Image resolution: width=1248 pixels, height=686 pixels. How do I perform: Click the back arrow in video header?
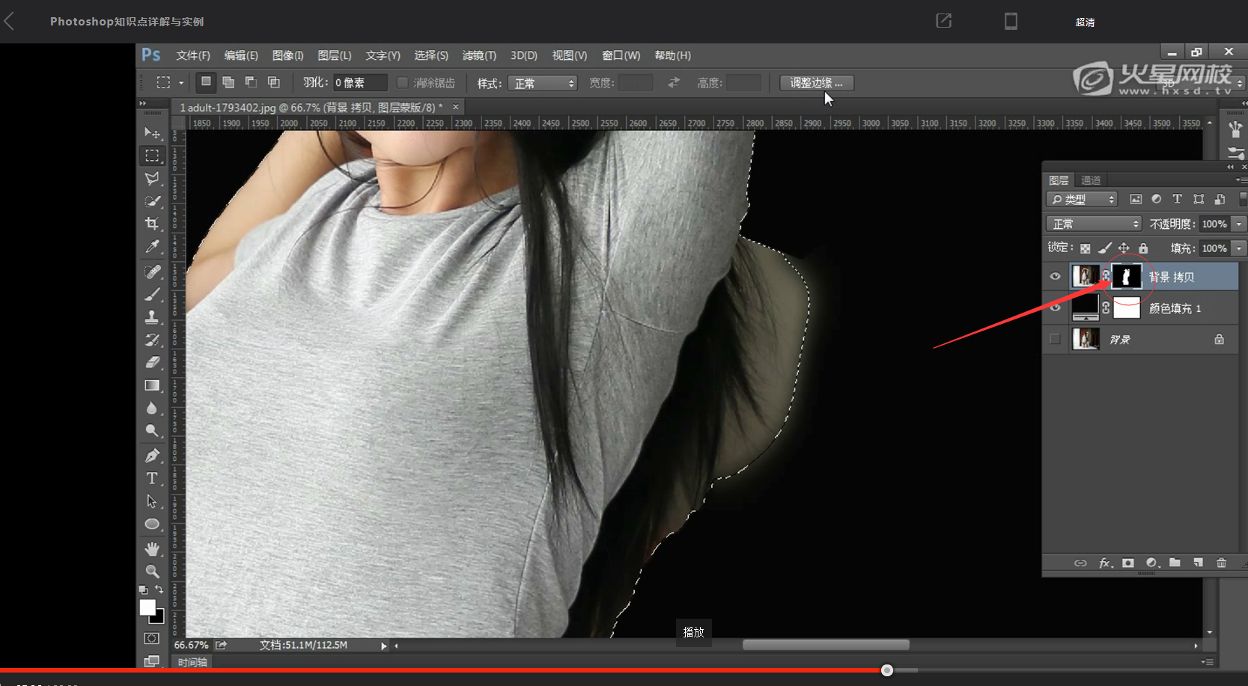coord(9,21)
